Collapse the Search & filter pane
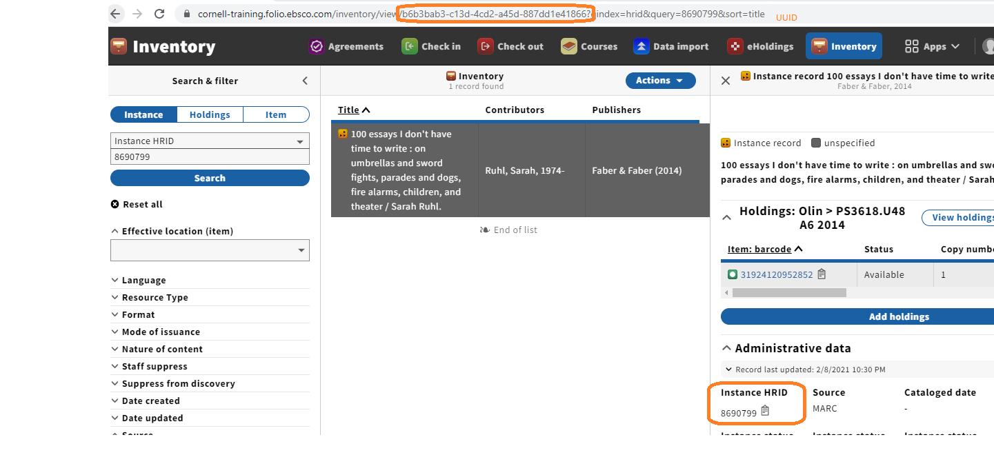The image size is (994, 455). pos(305,81)
